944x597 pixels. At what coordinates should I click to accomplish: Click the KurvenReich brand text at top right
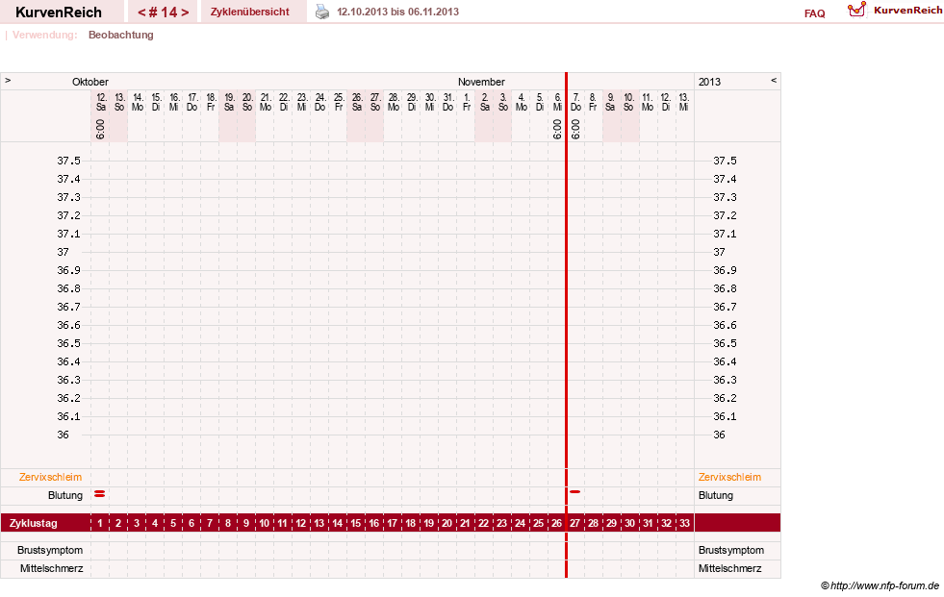point(907,11)
